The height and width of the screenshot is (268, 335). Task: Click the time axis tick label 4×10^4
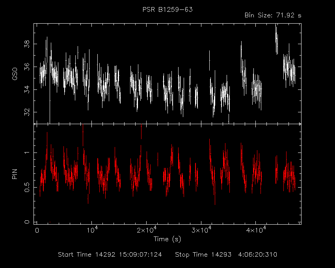[x=256, y=230]
